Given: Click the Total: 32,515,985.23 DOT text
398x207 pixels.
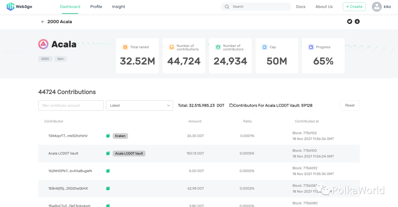Looking at the screenshot, I should point(201,106).
